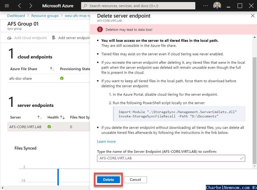Click the green provisioning state check icon
Screen dimensions: 257x190
pos(62,78)
